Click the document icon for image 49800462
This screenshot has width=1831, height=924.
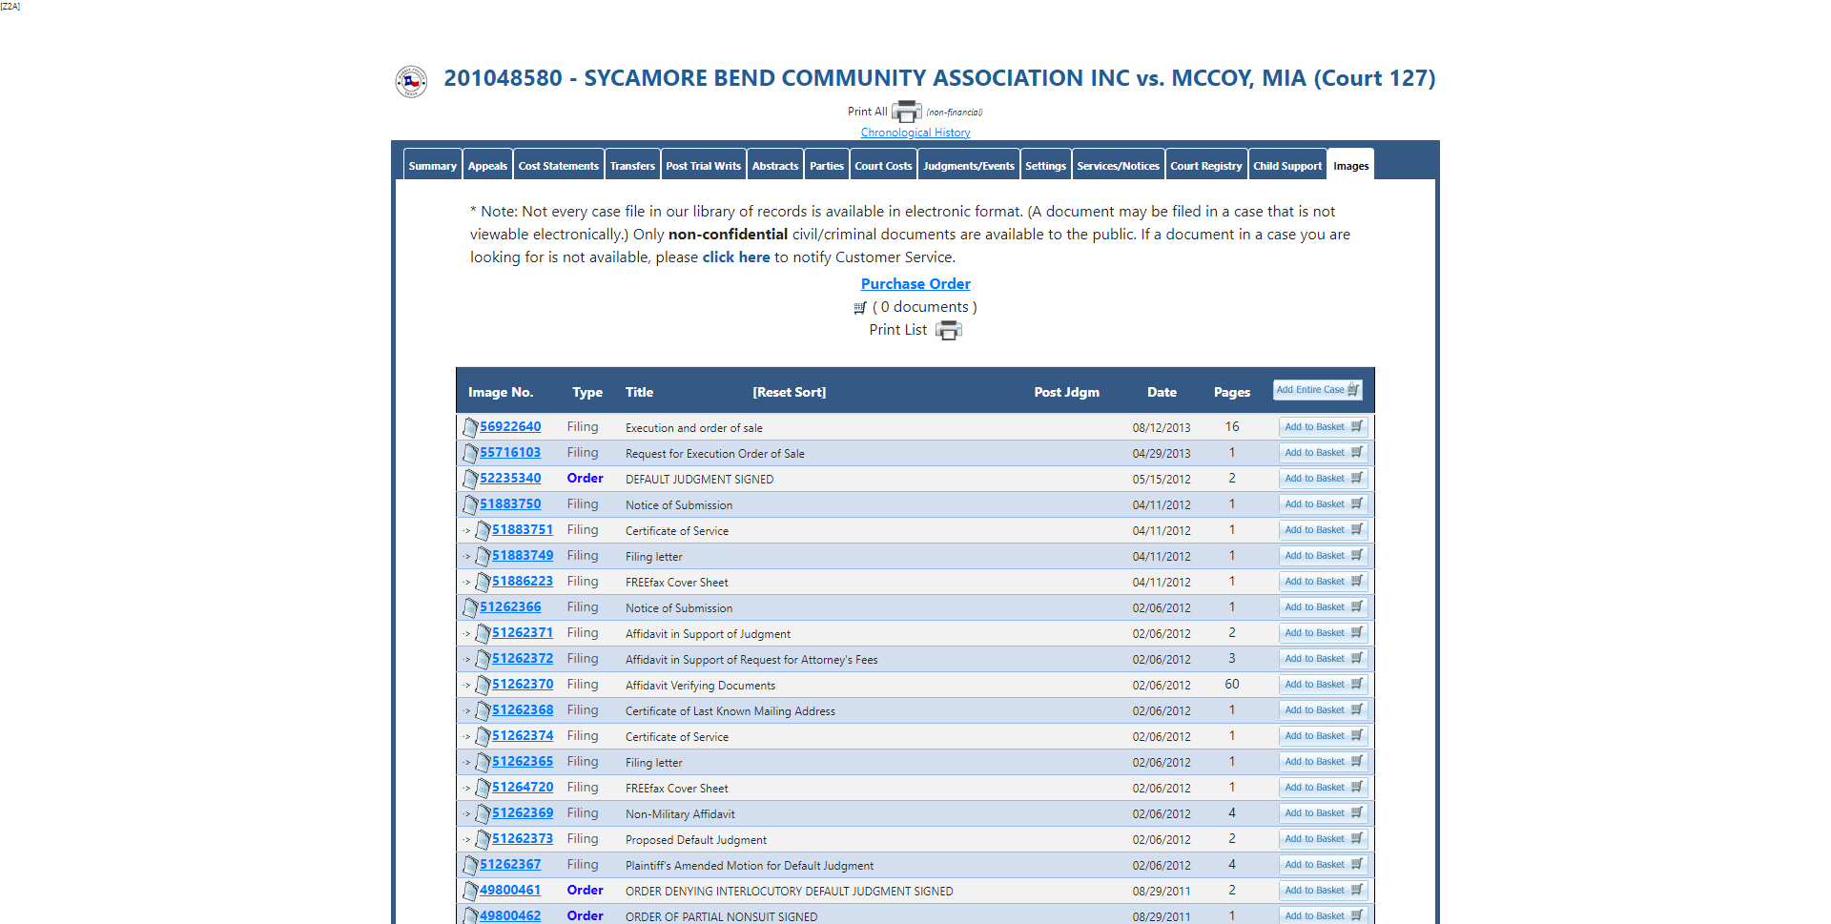click(x=470, y=915)
